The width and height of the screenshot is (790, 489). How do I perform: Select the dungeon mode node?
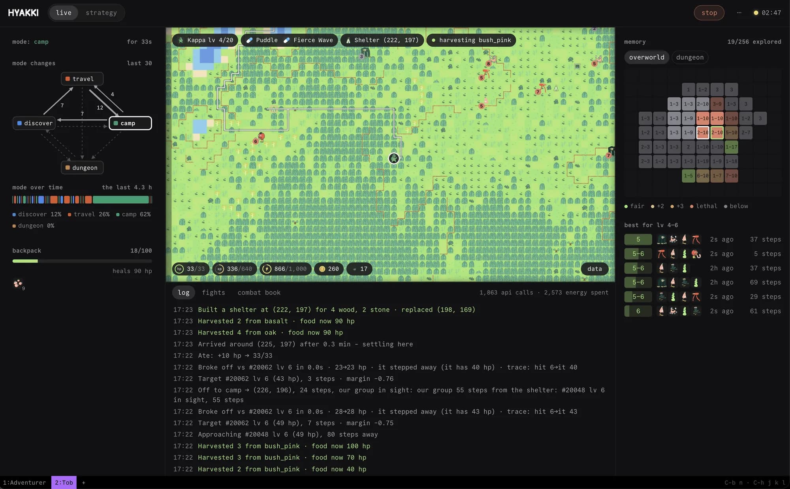click(82, 168)
